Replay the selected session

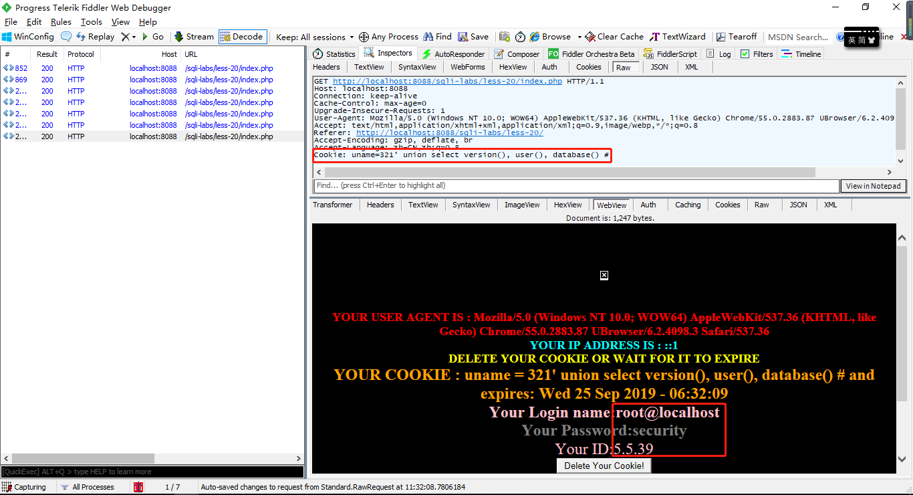(x=95, y=37)
